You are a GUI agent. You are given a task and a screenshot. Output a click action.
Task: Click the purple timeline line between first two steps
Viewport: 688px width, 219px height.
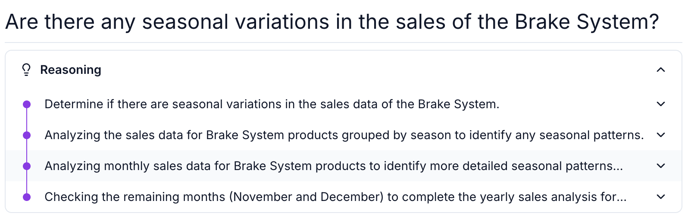pyautogui.click(x=27, y=119)
